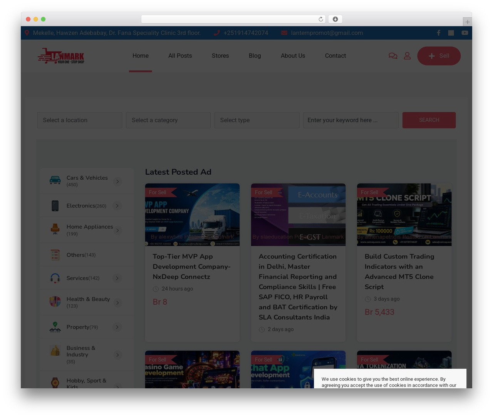The image size is (493, 418).
Task: Open the user account icon
Action: (407, 56)
